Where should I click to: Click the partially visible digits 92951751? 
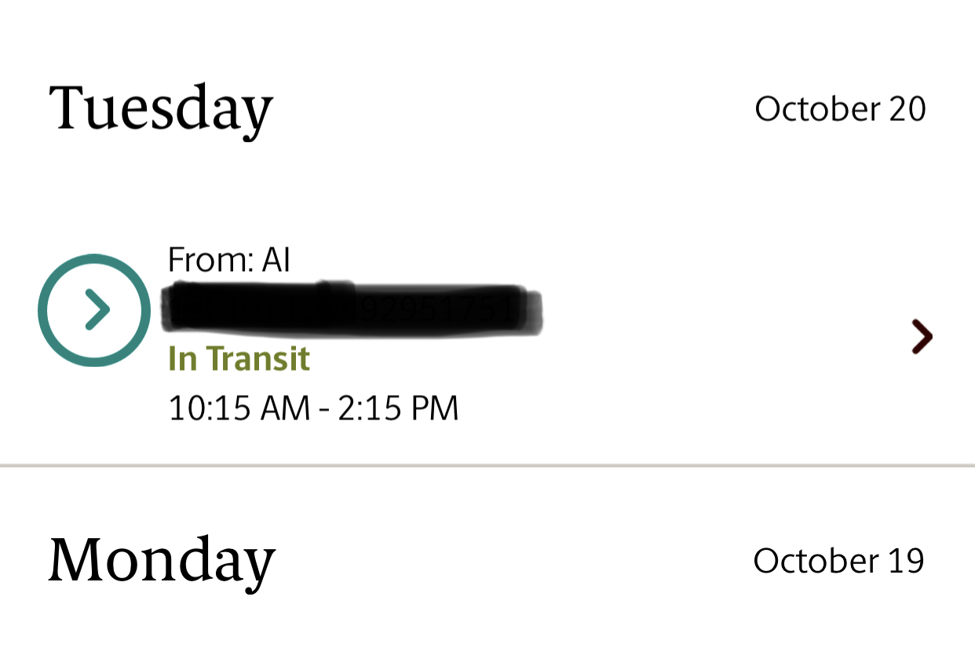[436, 309]
